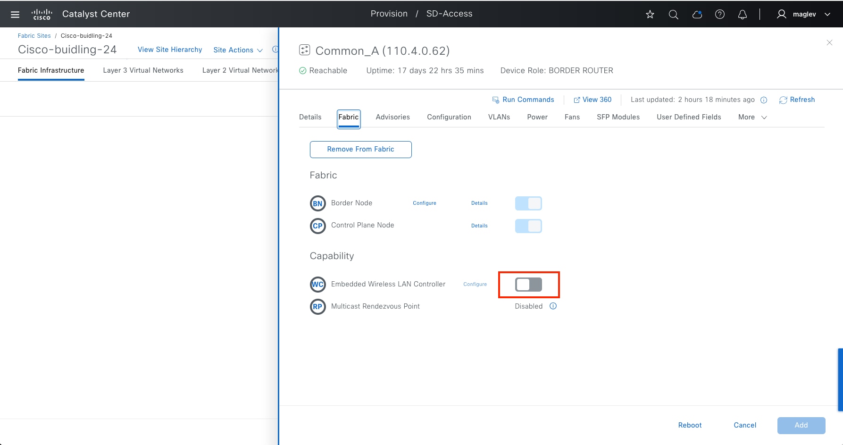
Task: Click the Multicast Rendezvous Point label
Action: [x=376, y=307]
